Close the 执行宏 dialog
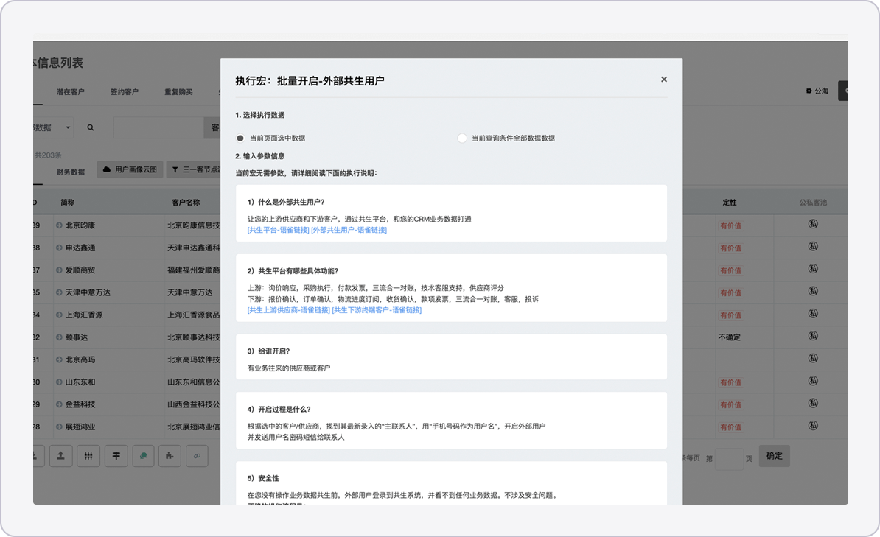The width and height of the screenshot is (880, 537). coord(663,80)
